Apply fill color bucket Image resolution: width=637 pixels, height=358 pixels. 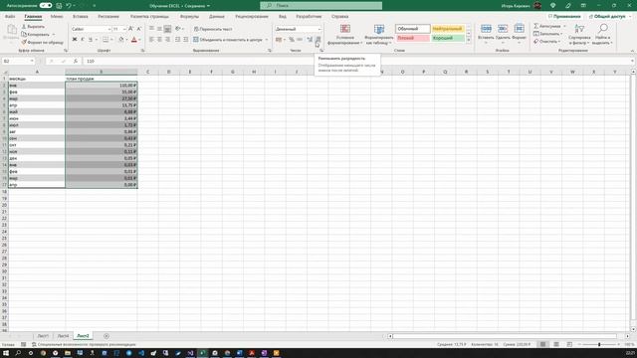pos(121,40)
